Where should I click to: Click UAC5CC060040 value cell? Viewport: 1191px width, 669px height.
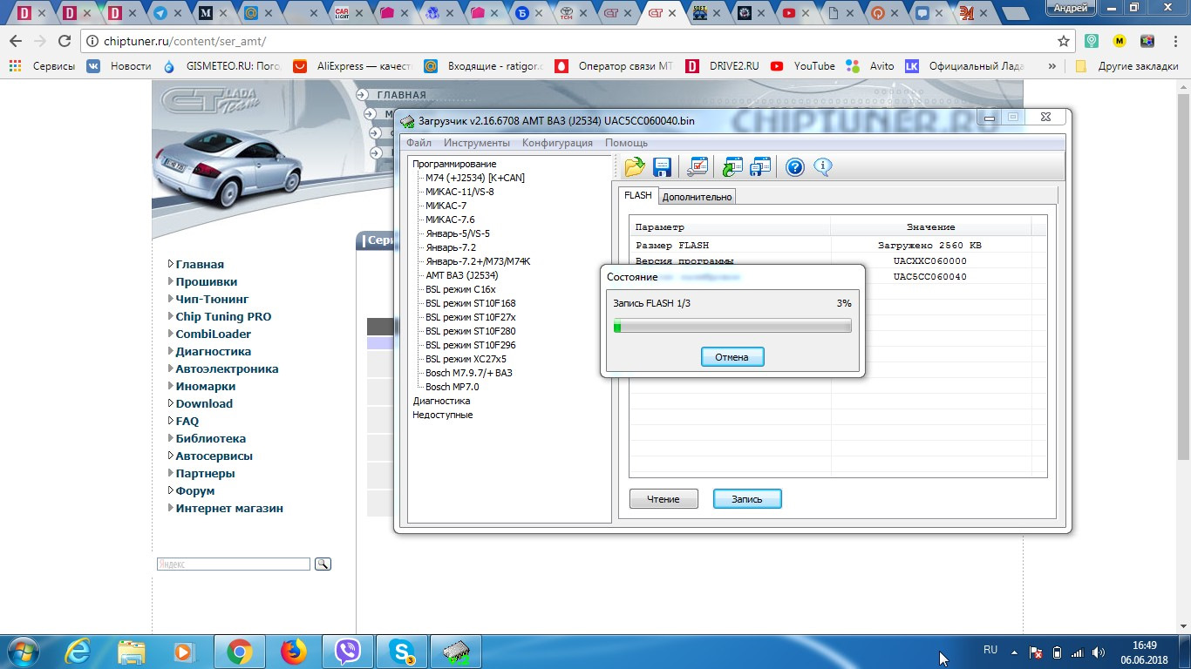coord(930,276)
